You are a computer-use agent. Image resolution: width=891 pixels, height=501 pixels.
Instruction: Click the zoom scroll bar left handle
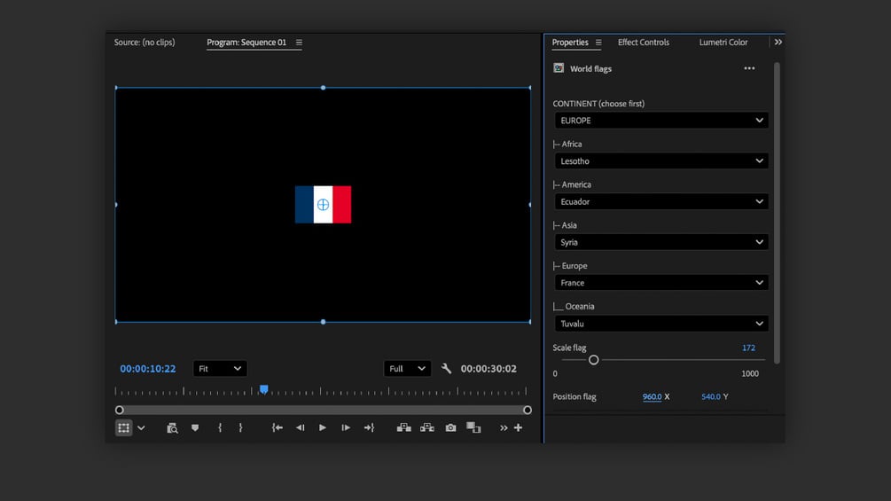120,410
